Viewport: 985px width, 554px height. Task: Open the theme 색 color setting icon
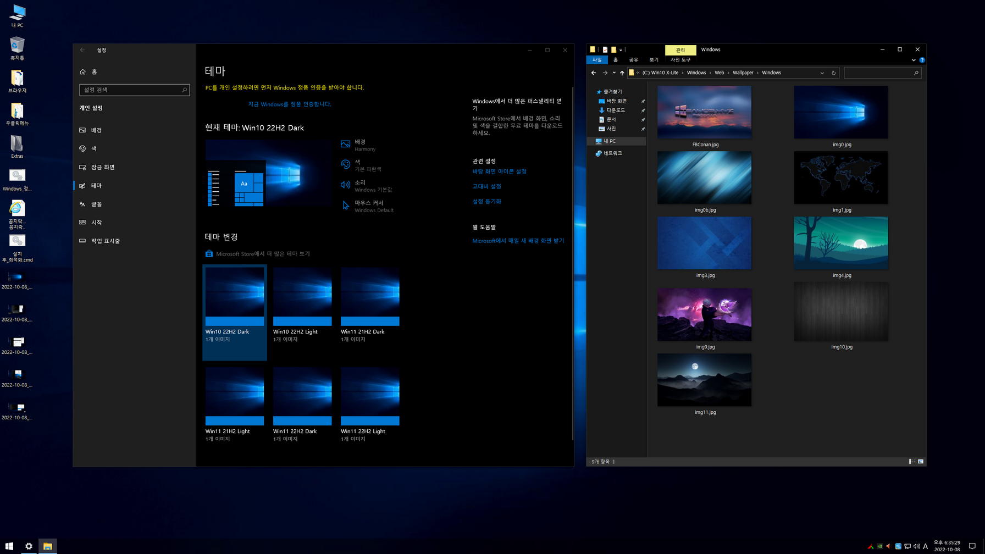345,164
